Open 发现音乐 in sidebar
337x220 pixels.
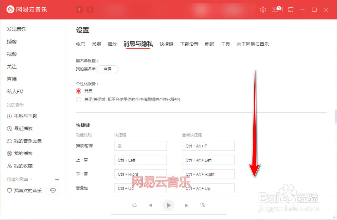pyautogui.click(x=17, y=29)
